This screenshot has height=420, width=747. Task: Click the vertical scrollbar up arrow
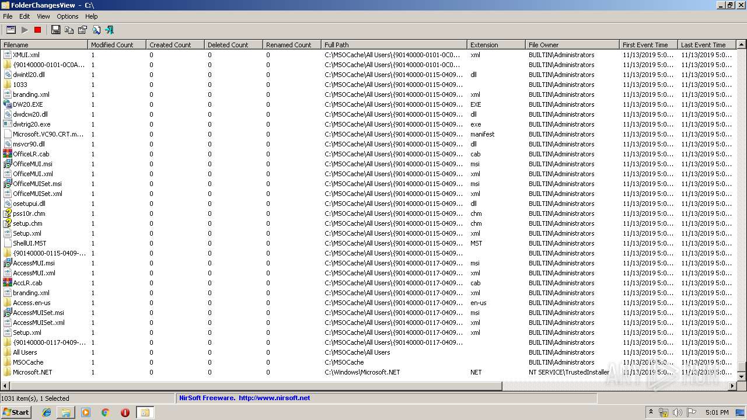[742, 45]
